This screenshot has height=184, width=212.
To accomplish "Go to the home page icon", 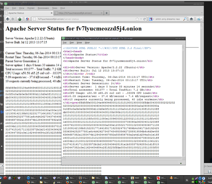I will click(x=191, y=19).
